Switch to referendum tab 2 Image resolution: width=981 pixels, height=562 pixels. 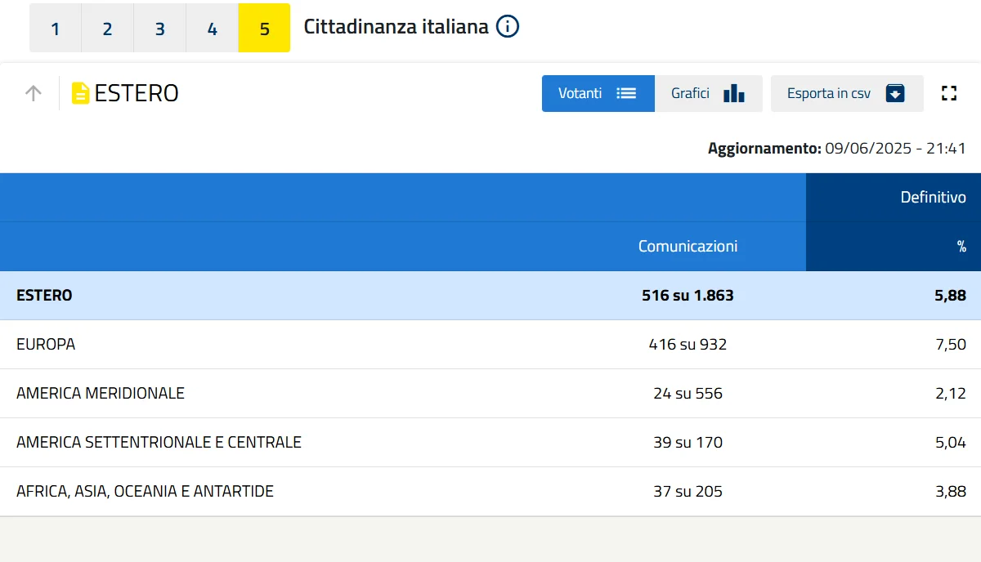[107, 29]
